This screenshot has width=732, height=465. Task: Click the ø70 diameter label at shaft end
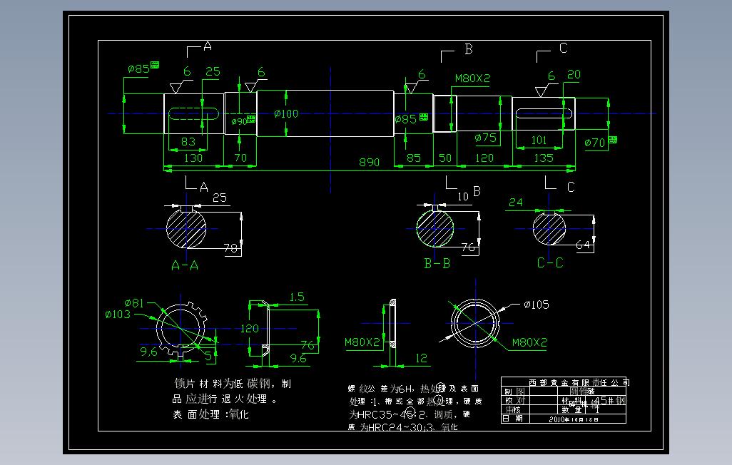coord(595,143)
